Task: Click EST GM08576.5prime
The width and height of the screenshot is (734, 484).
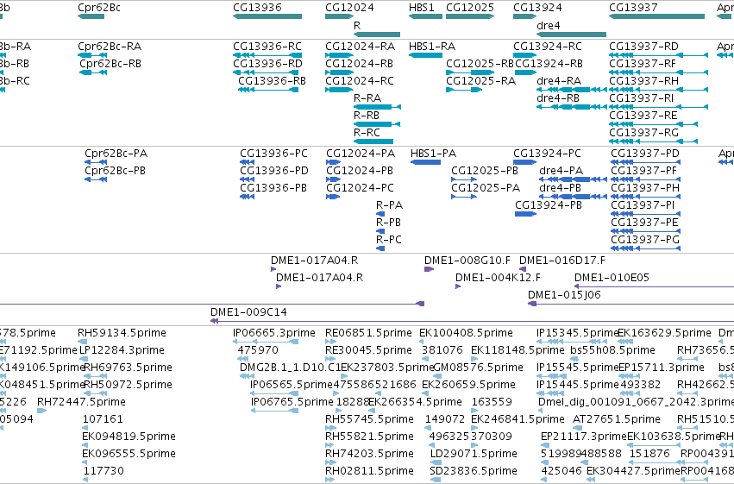Action: (x=436, y=377)
